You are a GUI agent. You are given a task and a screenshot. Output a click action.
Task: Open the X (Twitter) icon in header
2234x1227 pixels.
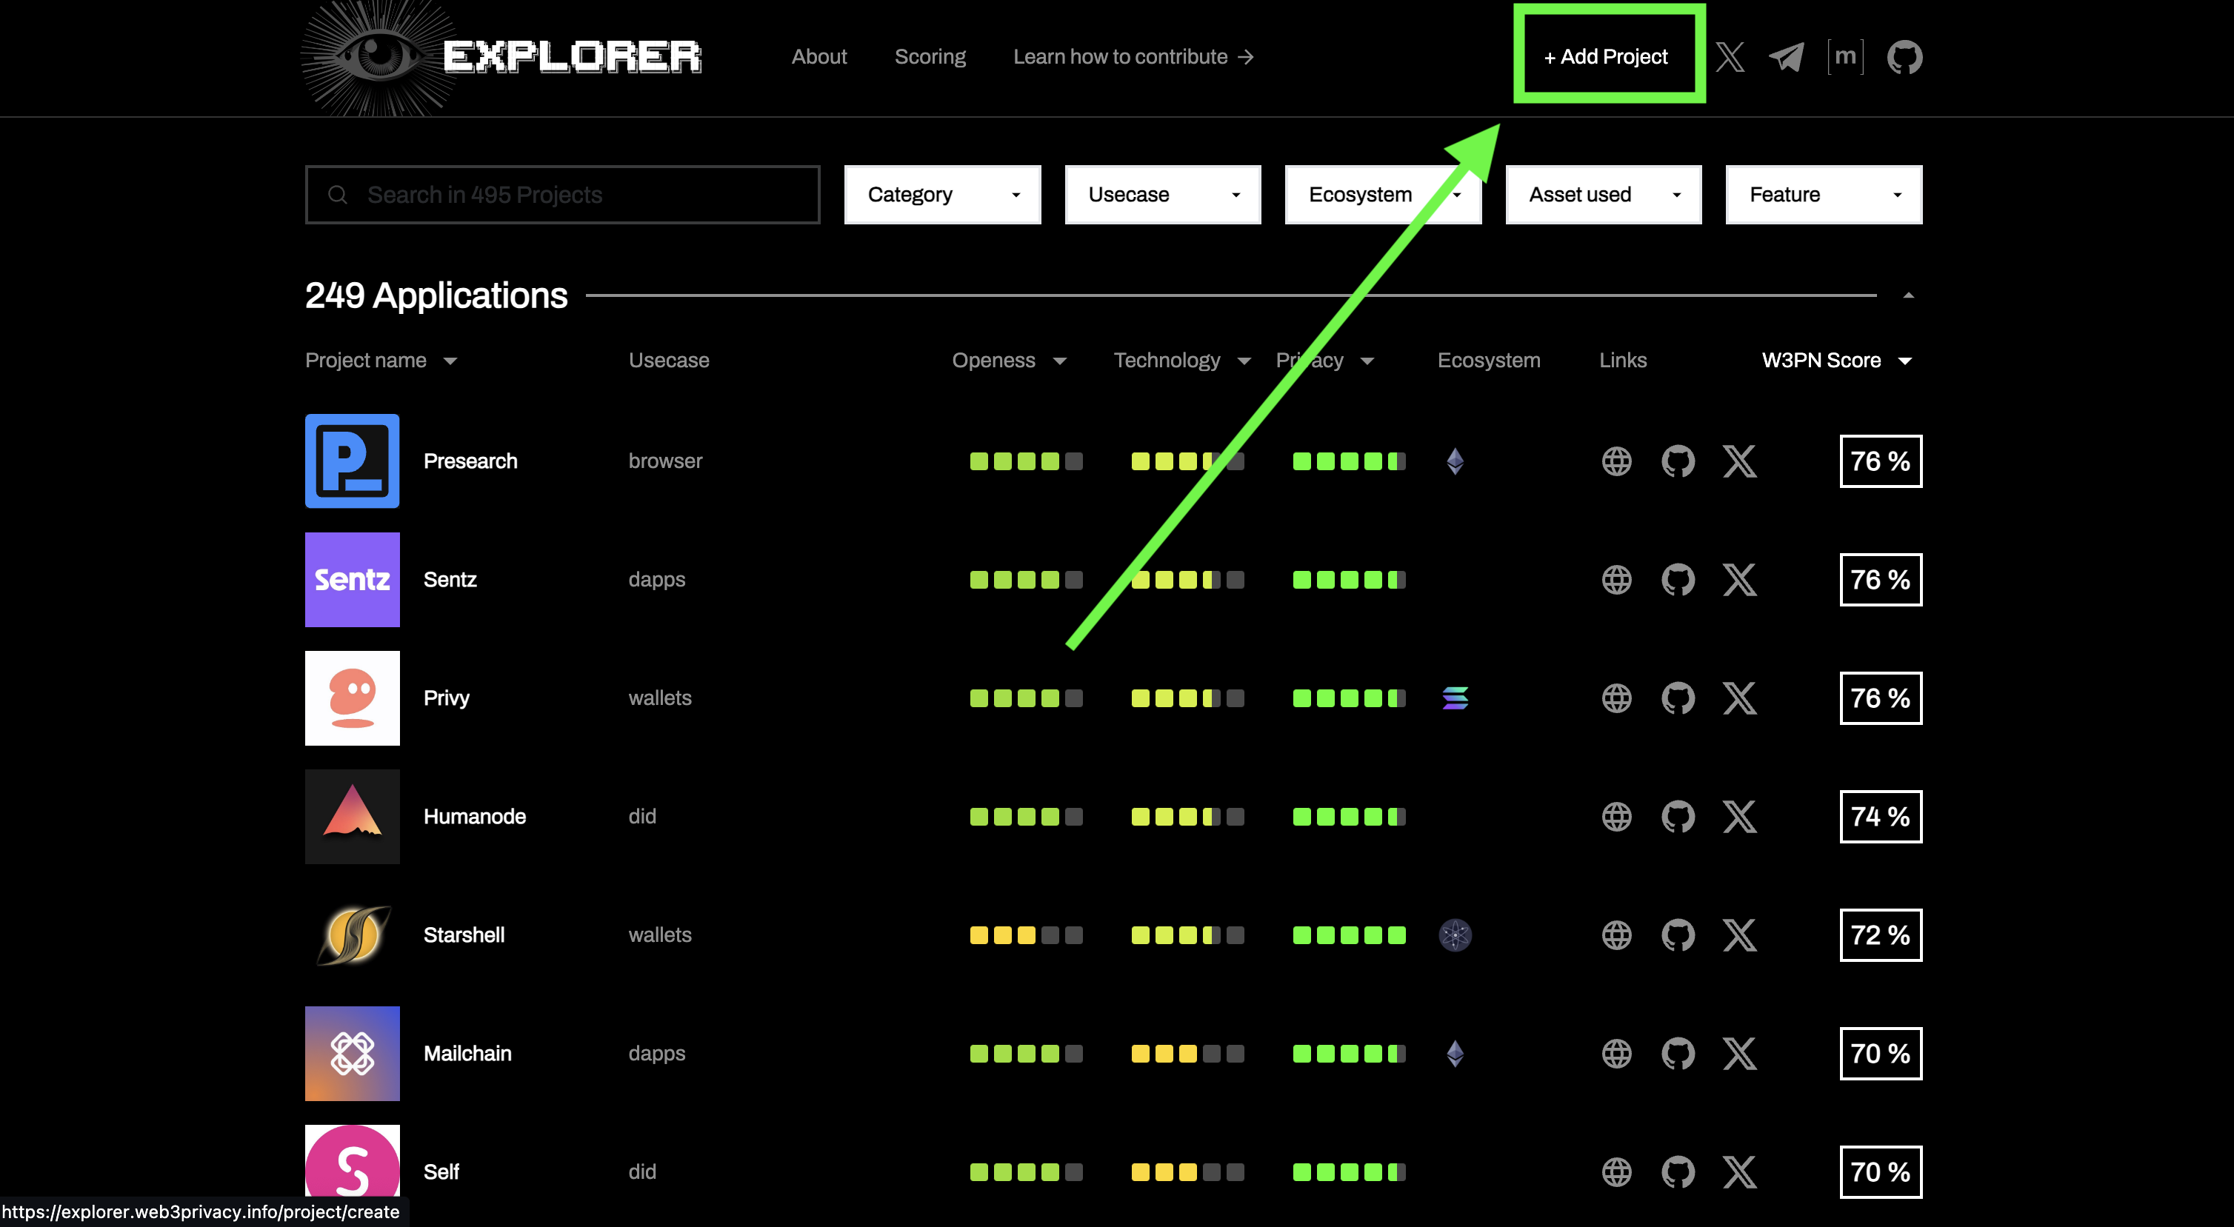(1730, 57)
